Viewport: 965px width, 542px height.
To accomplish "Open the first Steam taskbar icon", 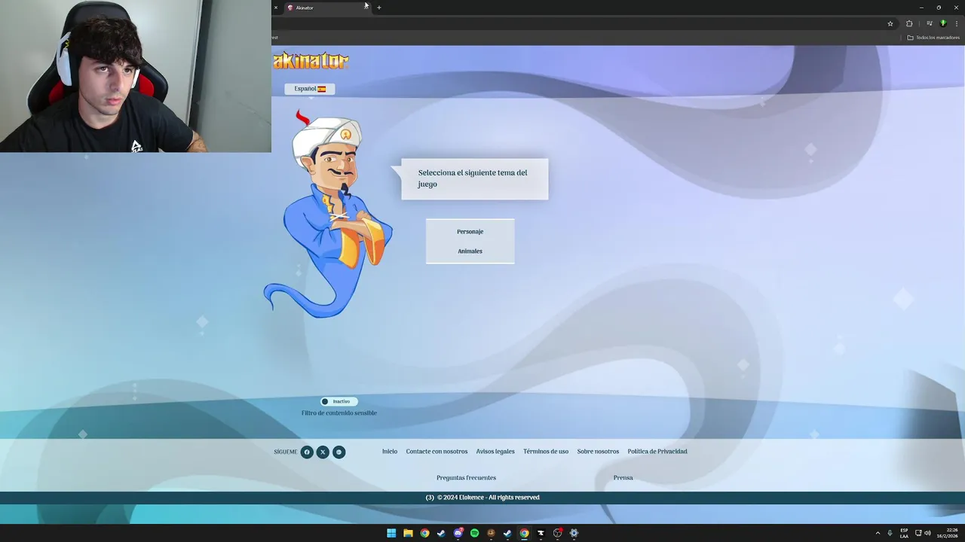I will coord(441,533).
